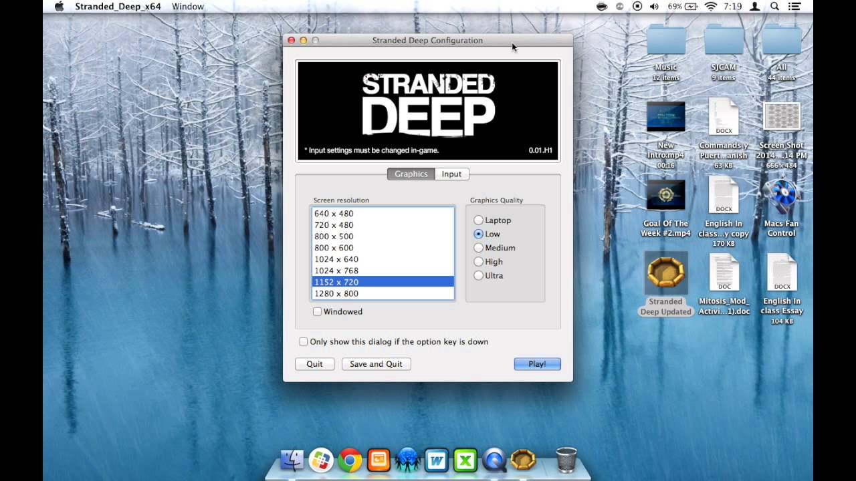Open the Trash in the dock
Image resolution: width=856 pixels, height=481 pixels.
pyautogui.click(x=566, y=460)
